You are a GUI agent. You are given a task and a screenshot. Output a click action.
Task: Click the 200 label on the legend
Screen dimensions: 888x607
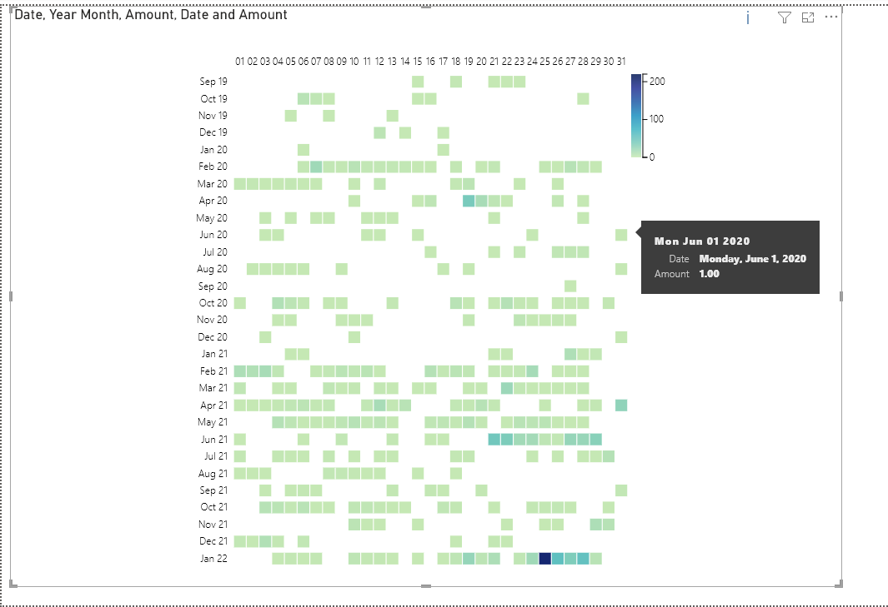656,81
